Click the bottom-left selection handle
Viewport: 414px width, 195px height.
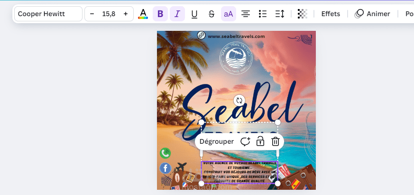point(201,183)
